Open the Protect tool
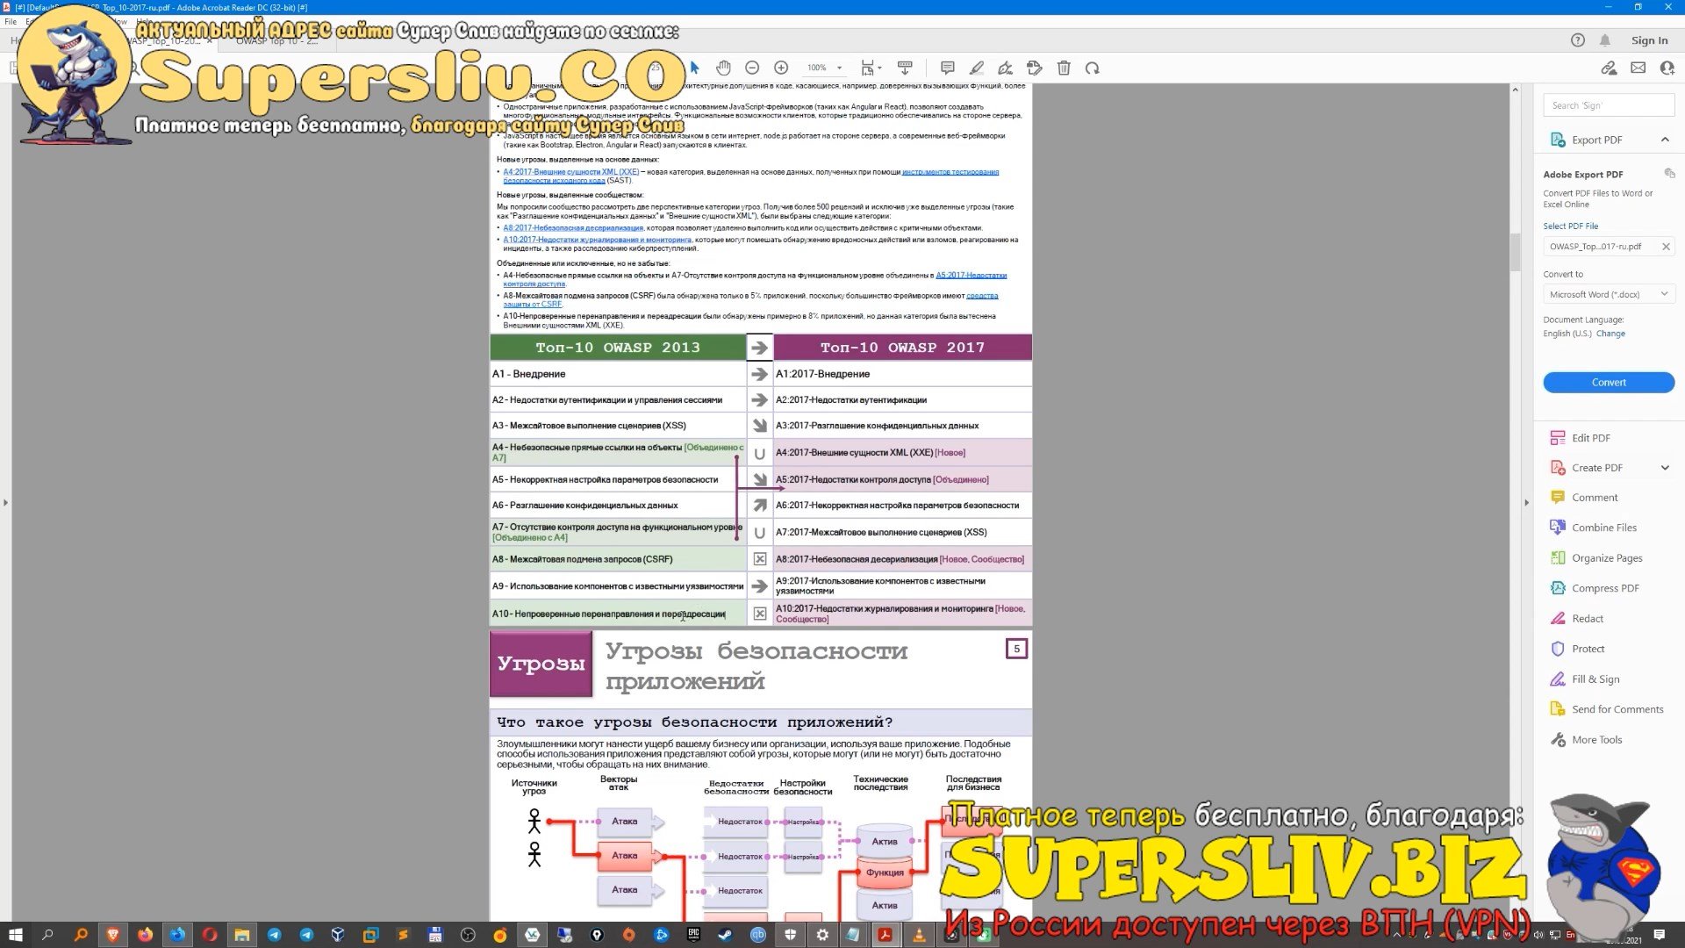 pyautogui.click(x=1588, y=649)
